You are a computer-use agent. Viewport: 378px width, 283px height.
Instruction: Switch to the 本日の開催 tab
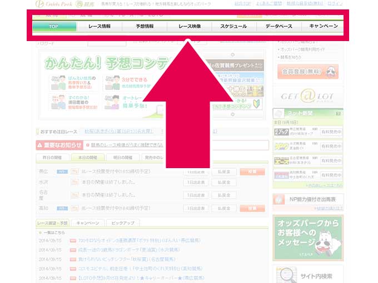[x=88, y=158]
